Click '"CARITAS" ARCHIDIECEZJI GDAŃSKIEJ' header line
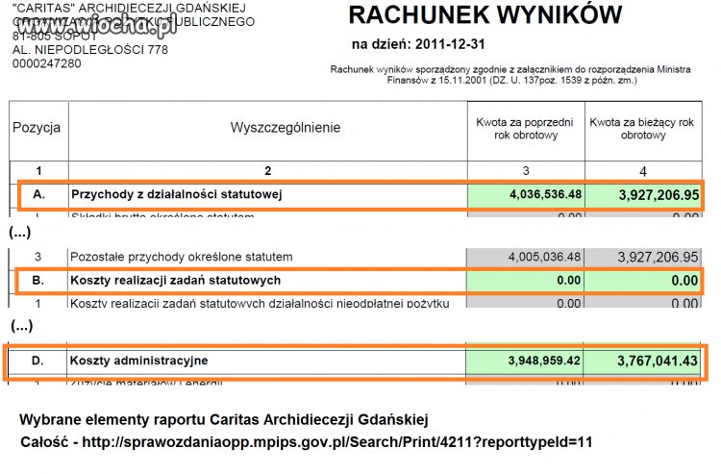721x474 pixels. pos(129,8)
